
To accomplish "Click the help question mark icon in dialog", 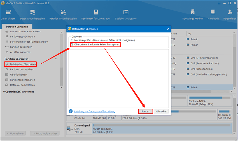I will [x=71, y=111].
